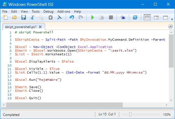Click the $SkriptCesta variable on line 3
Screen dimensions: 175x119
[27, 40]
